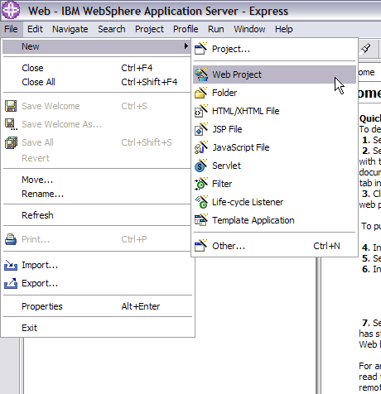The height and width of the screenshot is (394, 381).
Task: Click the Web Project globe icon
Action: (201, 74)
